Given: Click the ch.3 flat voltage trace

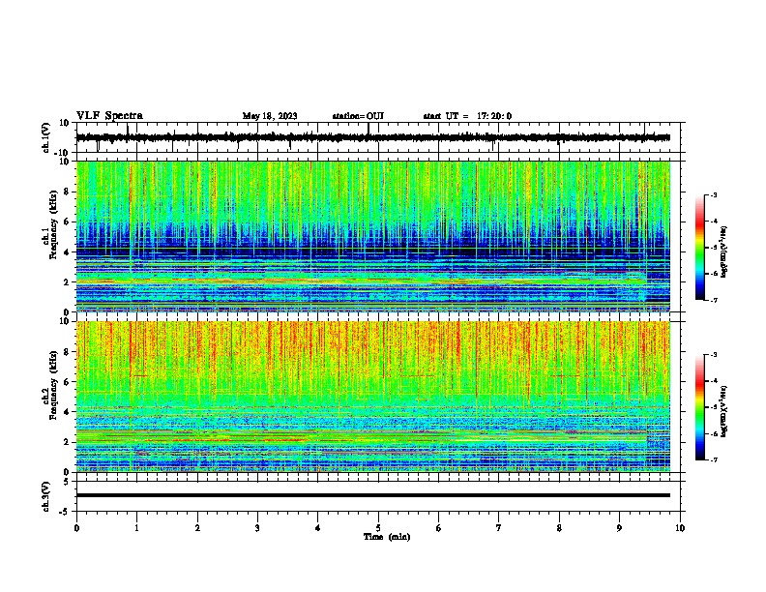Looking at the screenshot, I should (x=372, y=495).
